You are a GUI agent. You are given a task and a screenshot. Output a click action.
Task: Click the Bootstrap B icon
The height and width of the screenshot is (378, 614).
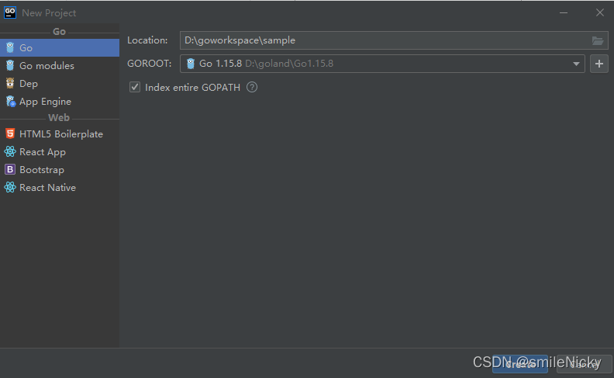(x=10, y=169)
